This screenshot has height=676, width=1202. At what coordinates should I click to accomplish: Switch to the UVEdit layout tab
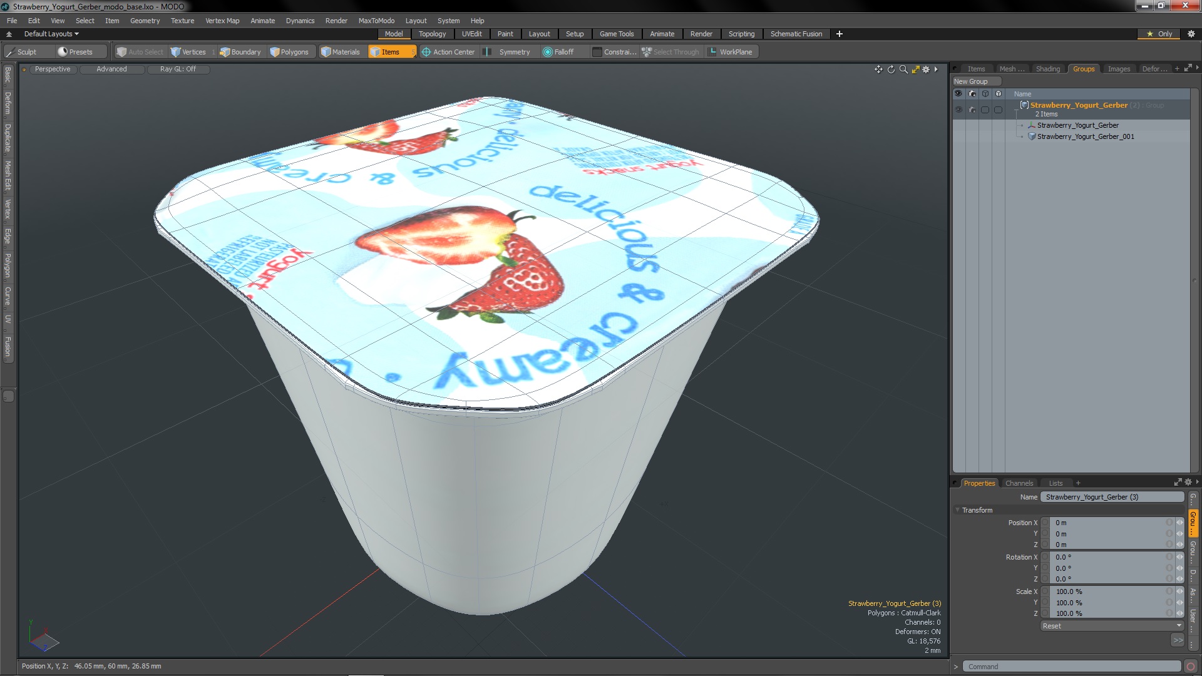point(471,34)
